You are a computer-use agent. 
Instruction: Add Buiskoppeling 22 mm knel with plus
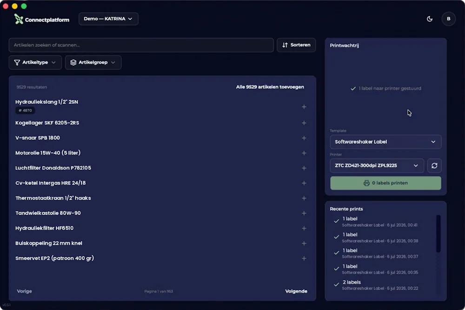tap(304, 243)
